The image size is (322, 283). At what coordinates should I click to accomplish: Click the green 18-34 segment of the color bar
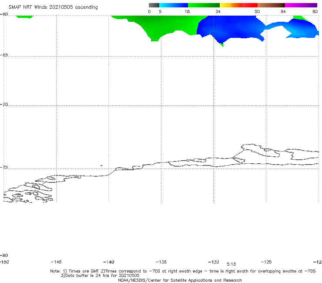click(204, 5)
